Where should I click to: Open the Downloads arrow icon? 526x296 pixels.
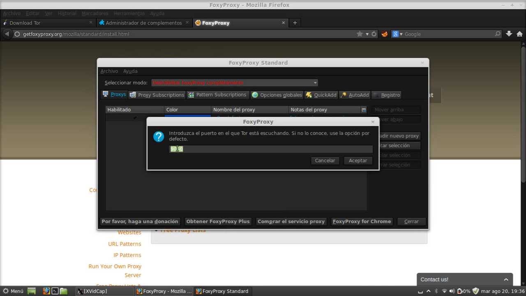pos(509,34)
